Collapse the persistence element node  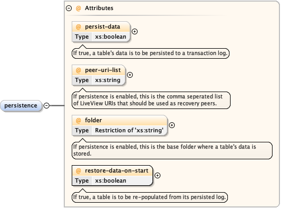click(x=46, y=105)
